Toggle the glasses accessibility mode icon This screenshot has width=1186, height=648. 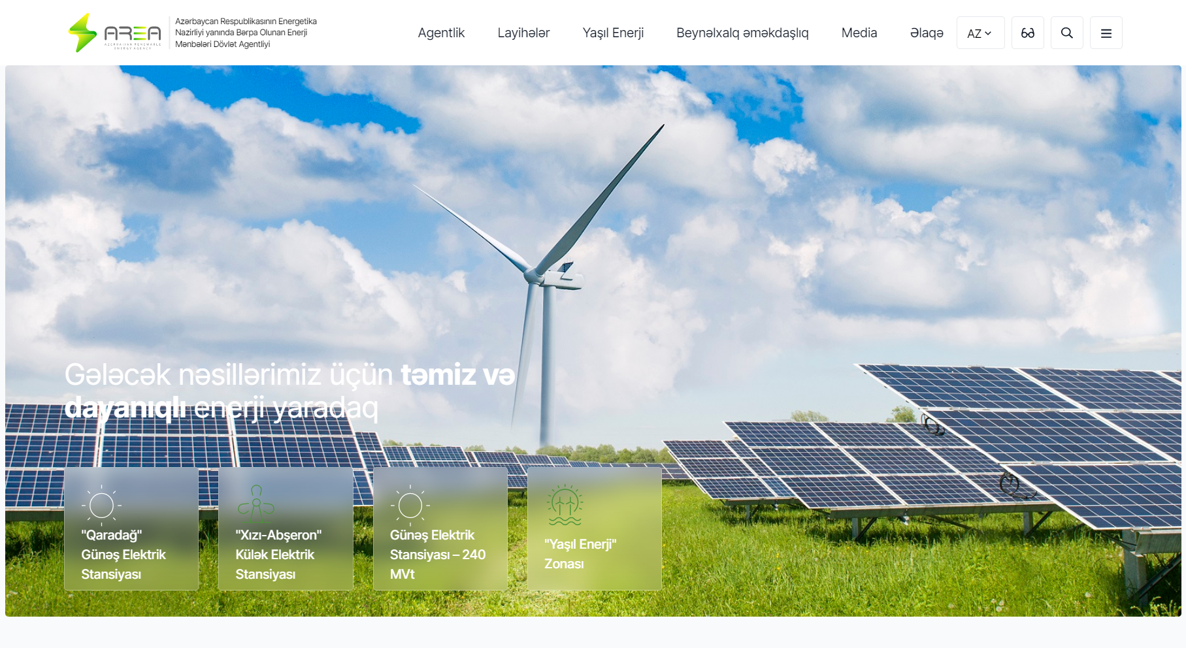click(x=1027, y=33)
